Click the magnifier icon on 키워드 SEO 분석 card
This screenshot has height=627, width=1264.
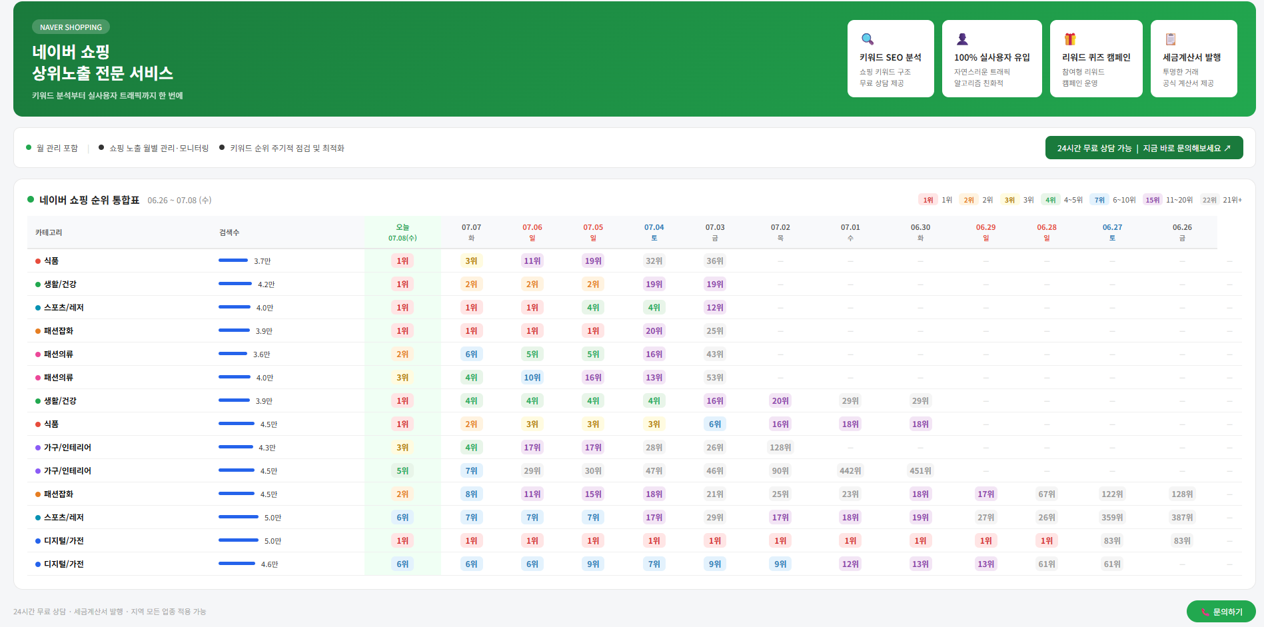point(867,39)
